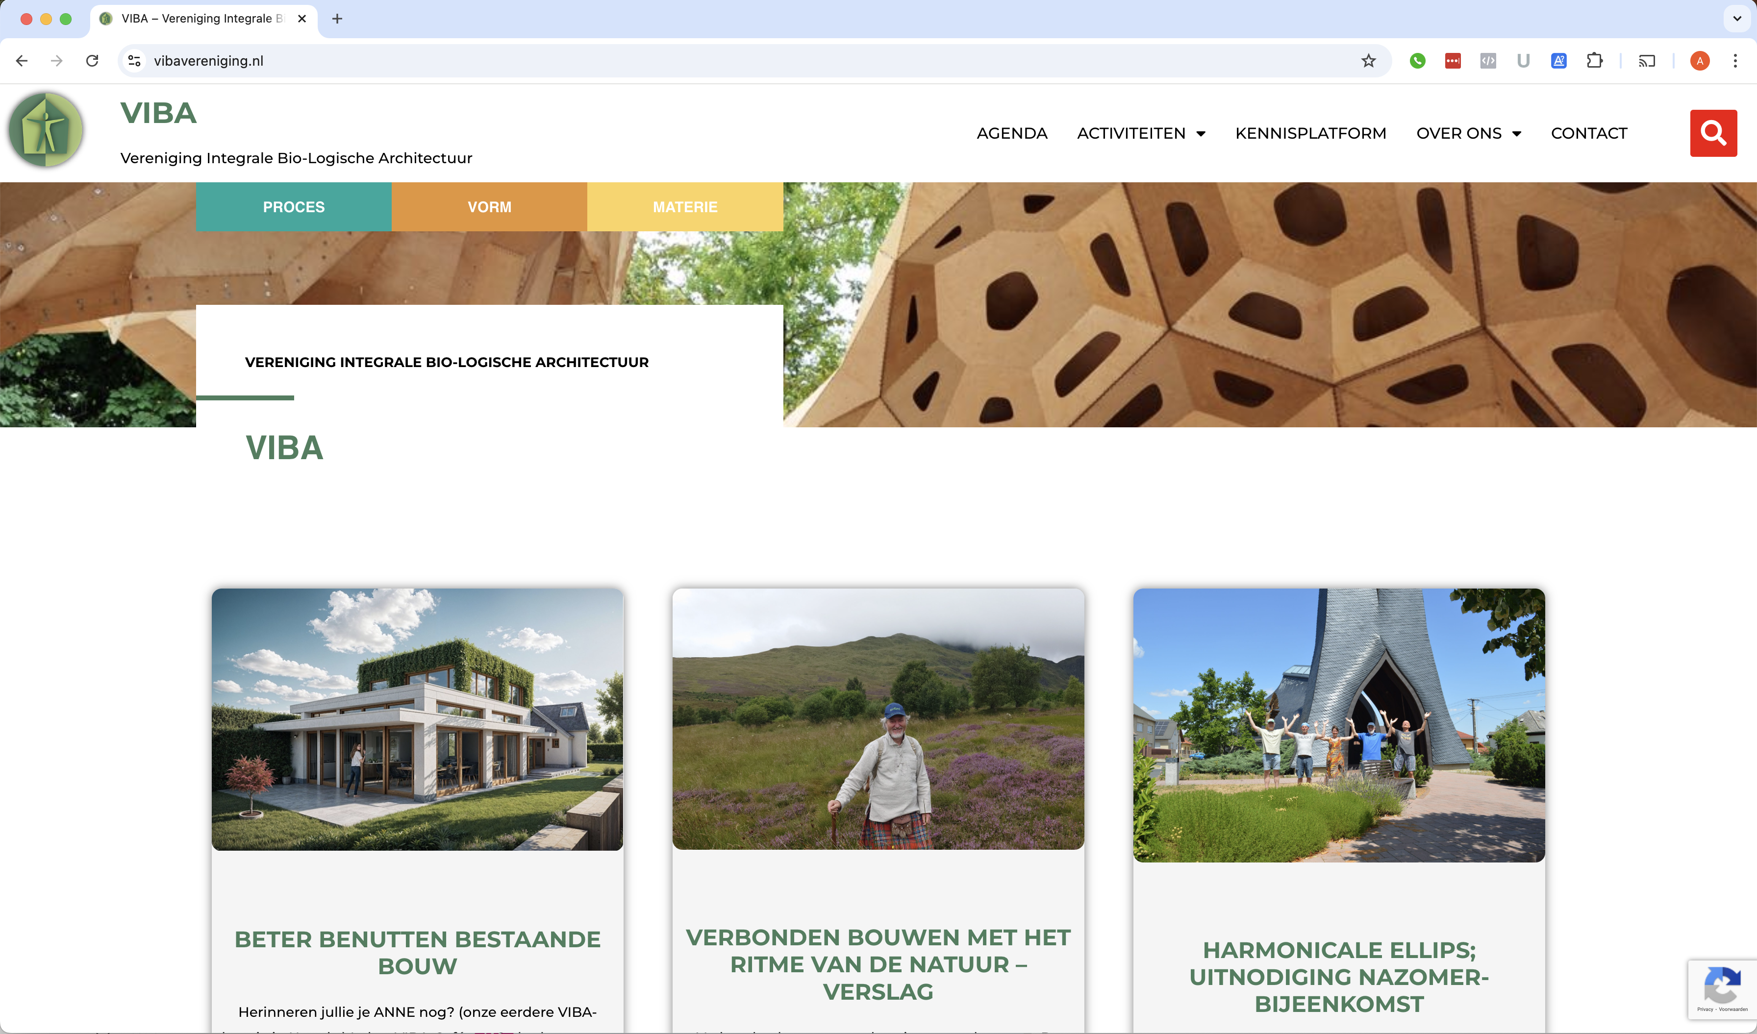Open the Agenda menu item
This screenshot has height=1034, width=1757.
(x=1012, y=133)
